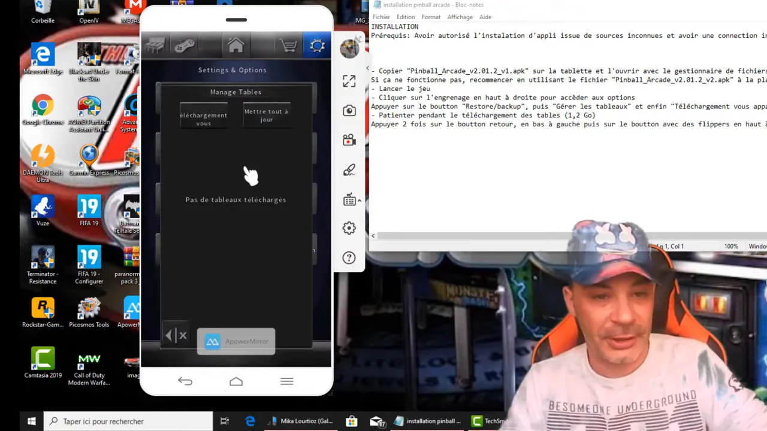Open the pinball tables tab in the game
The width and height of the screenshot is (767, 431).
155,46
